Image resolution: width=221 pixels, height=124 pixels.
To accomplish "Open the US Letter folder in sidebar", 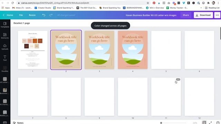I will (x=5, y=80).
